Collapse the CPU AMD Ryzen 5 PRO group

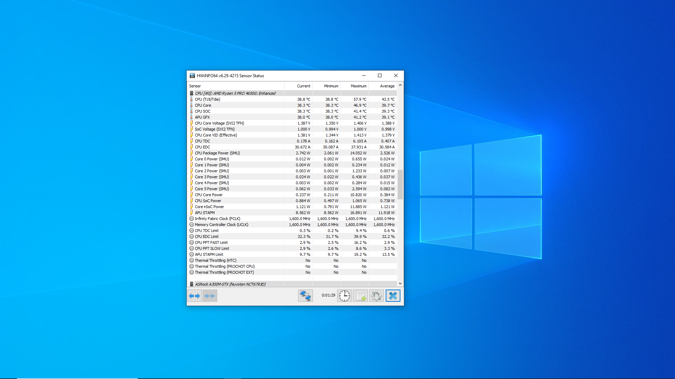[x=235, y=93]
